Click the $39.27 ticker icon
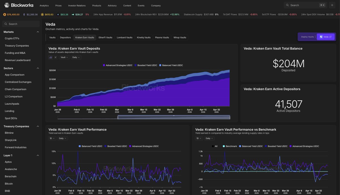The width and height of the screenshot is (340, 195). click(x=73, y=14)
